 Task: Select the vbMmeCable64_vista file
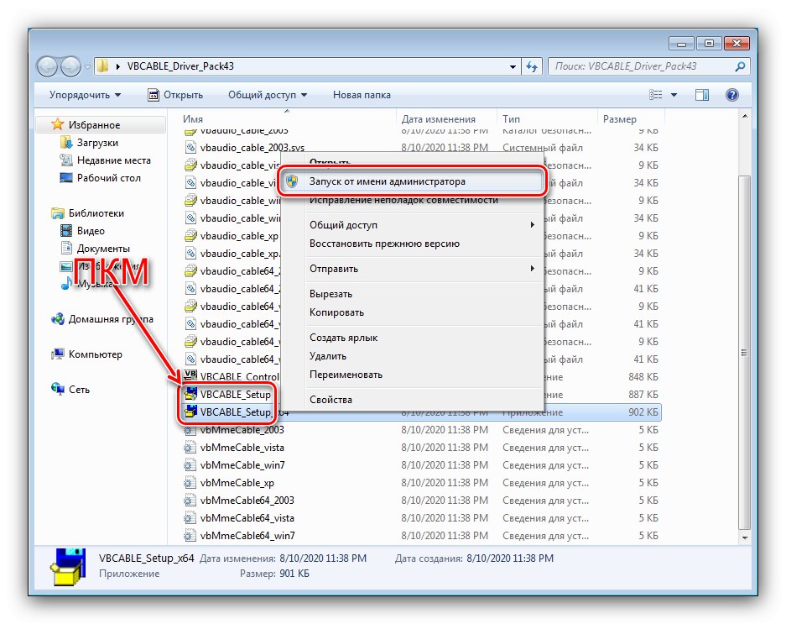(x=247, y=517)
